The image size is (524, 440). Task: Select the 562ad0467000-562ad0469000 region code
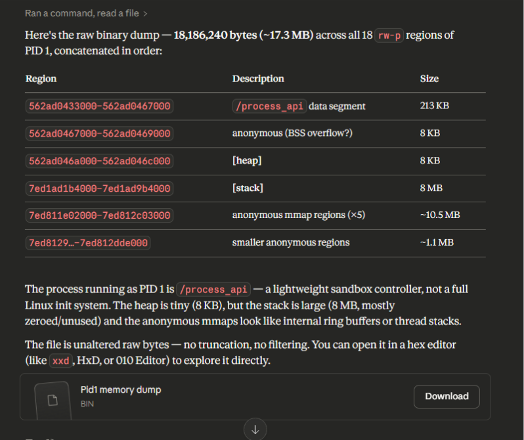click(x=99, y=133)
